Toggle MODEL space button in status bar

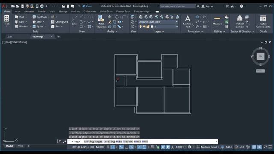coord(100,147)
